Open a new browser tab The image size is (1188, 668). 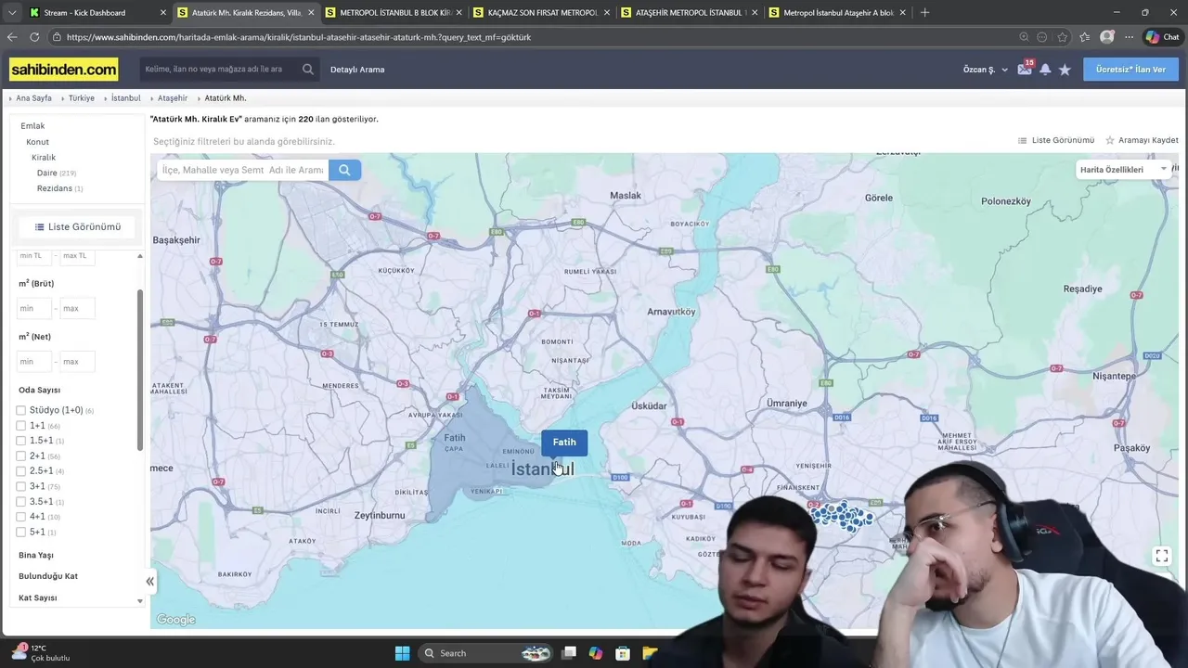924,12
